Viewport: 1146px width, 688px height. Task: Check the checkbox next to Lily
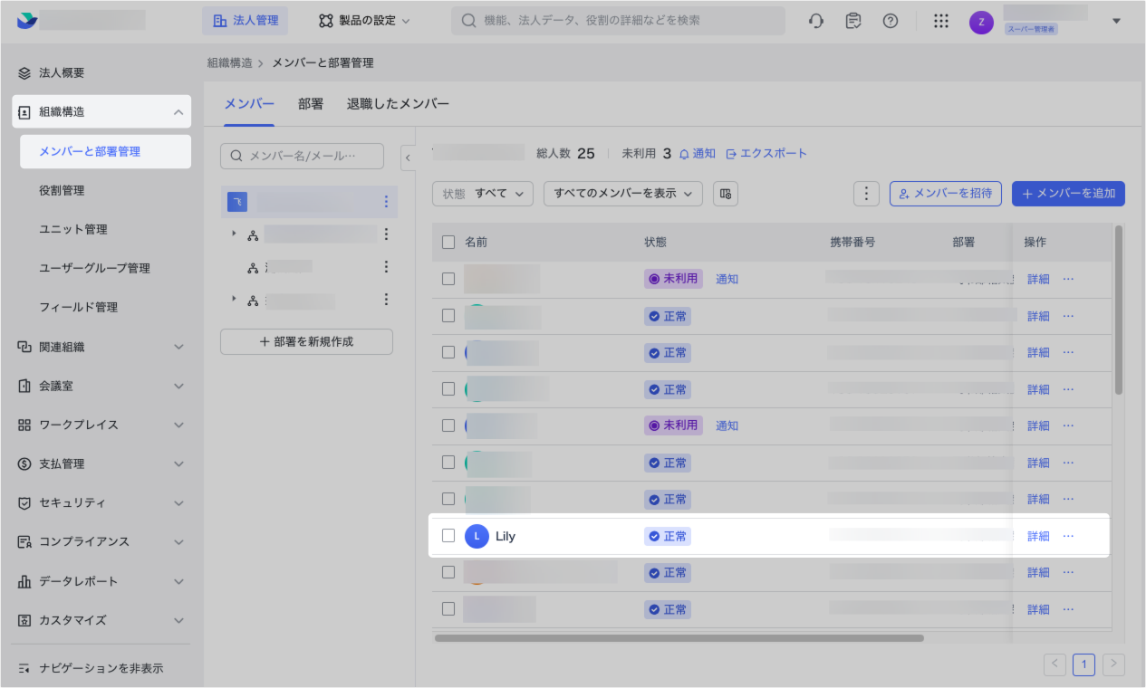click(448, 536)
